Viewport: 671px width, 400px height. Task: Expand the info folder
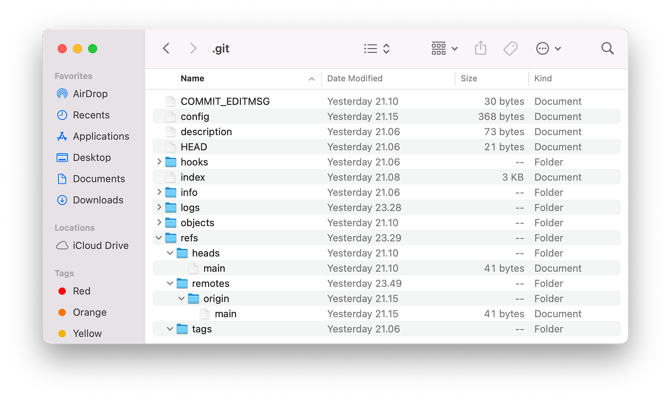click(x=159, y=192)
